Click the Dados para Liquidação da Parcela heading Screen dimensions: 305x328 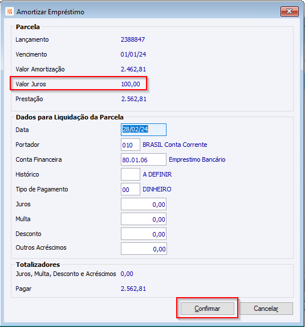coord(70,117)
